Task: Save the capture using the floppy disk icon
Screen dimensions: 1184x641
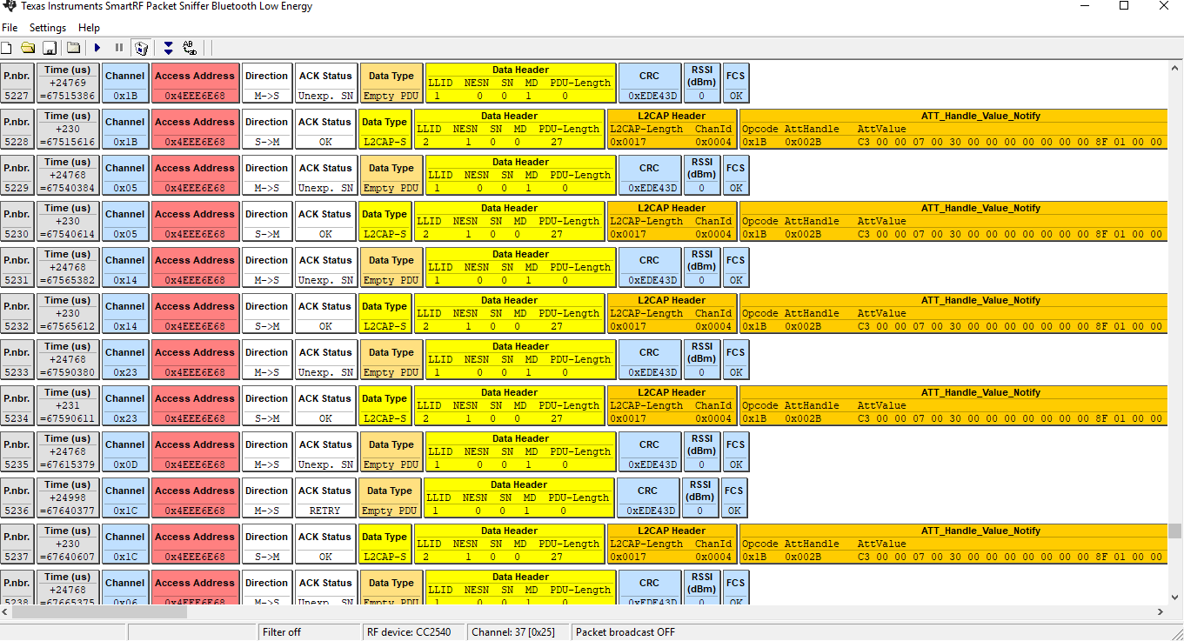Action: tap(50, 48)
